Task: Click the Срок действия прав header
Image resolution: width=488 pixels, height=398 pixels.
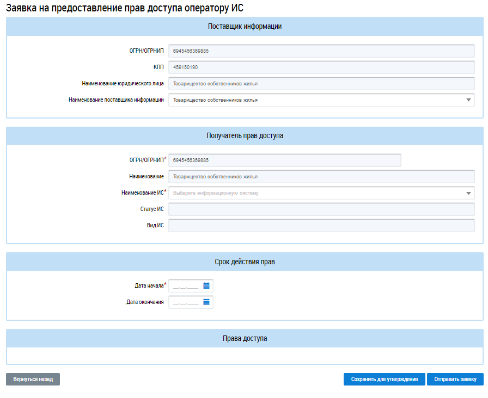Action: pos(245,262)
